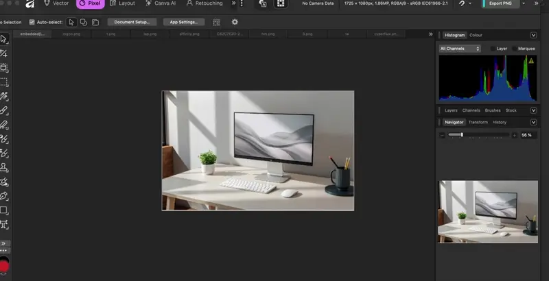Screen dimensions: 549x281
Task: Open App Settings
Action: [x=184, y=22]
